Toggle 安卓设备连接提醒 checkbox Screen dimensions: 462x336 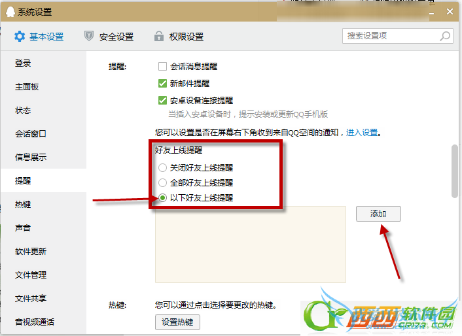pos(162,101)
